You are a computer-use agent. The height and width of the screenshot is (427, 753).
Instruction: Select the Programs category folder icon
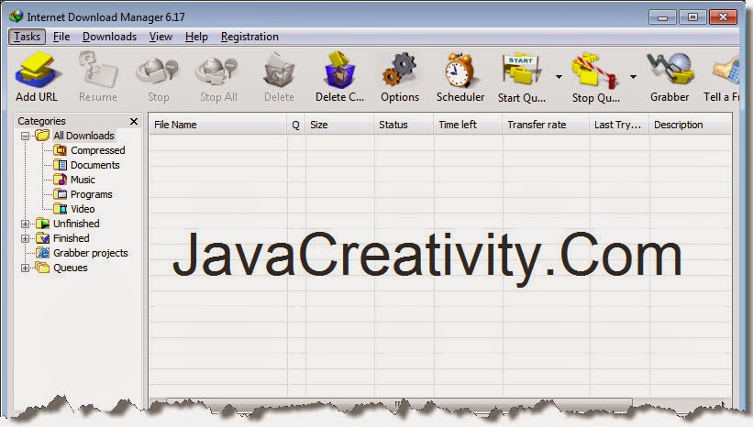coord(60,194)
